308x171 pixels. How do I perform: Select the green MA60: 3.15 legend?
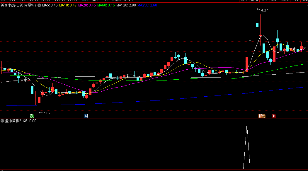coord(106,5)
